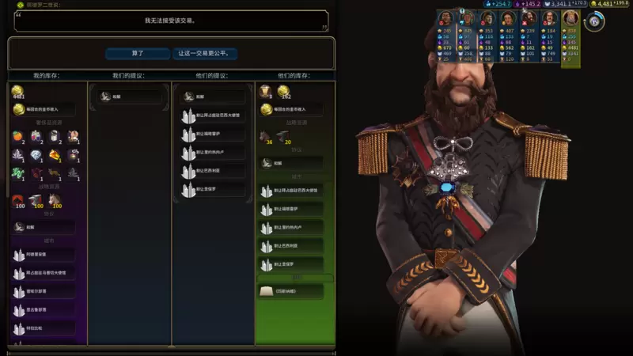This screenshot has height=356, width=633.
Task: Click 让这一交易更公平 to balance the deal
Action: coord(205,53)
